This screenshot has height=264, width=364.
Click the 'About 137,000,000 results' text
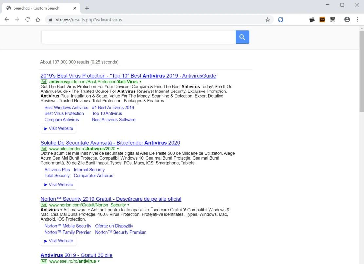[x=79, y=62]
